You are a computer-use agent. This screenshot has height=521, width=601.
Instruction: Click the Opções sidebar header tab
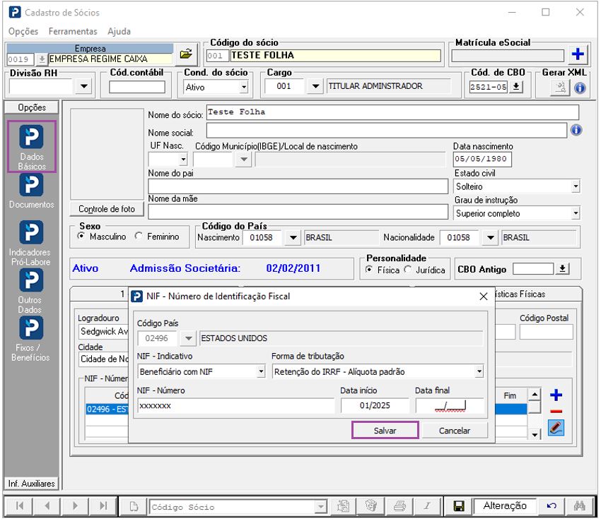(31, 107)
